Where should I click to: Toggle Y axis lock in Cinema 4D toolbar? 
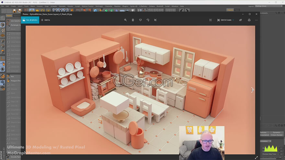tap(60, 11)
